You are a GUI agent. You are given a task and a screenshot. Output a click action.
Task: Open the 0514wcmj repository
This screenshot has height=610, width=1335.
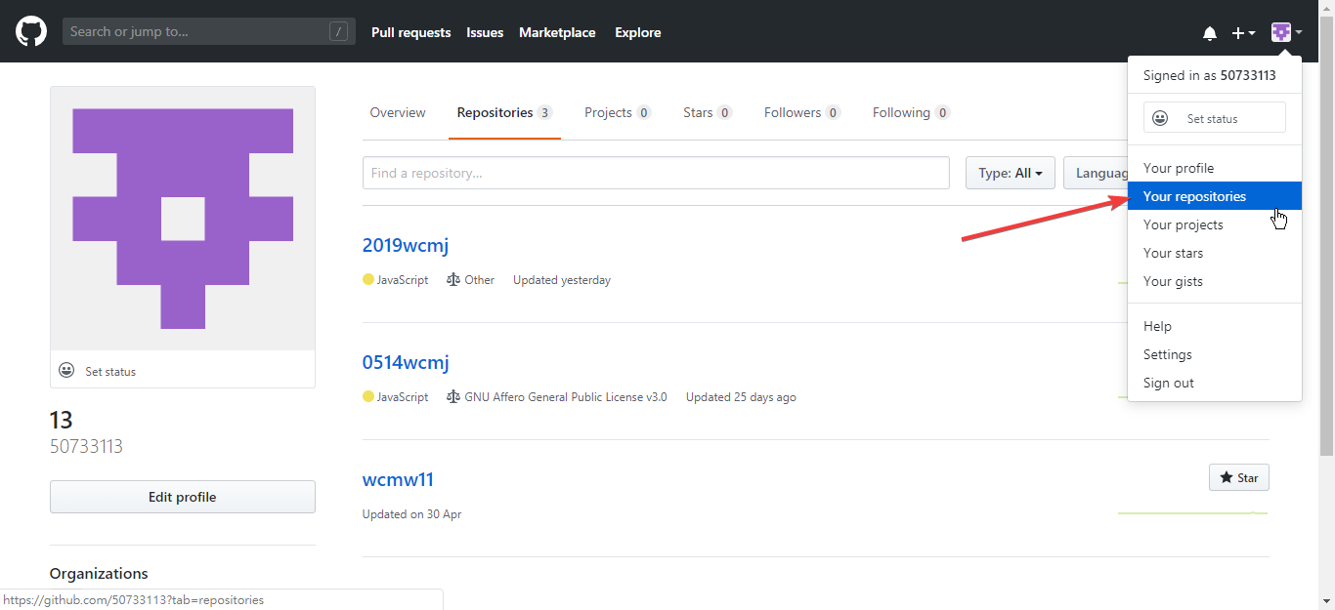pyautogui.click(x=406, y=362)
